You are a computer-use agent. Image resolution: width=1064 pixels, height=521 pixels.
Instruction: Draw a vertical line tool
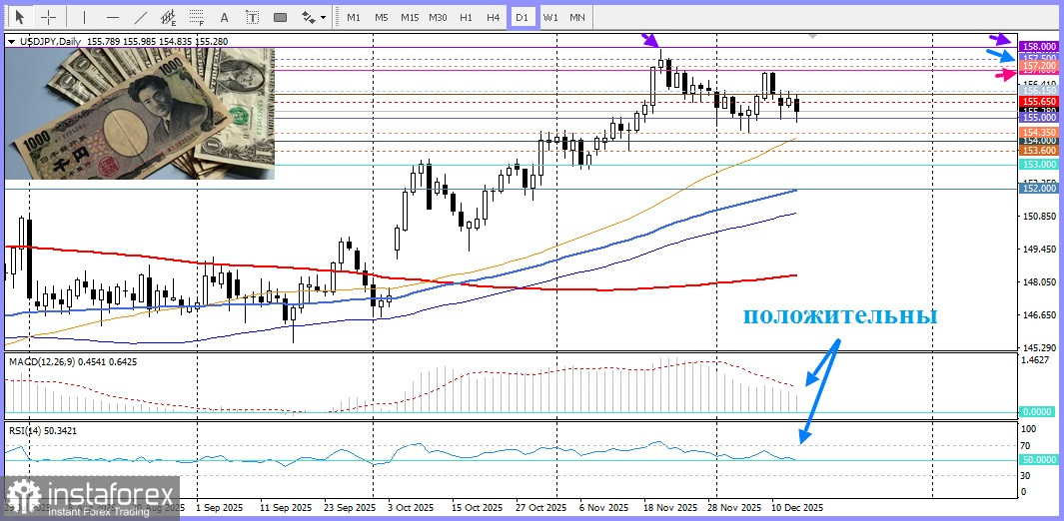(84, 17)
